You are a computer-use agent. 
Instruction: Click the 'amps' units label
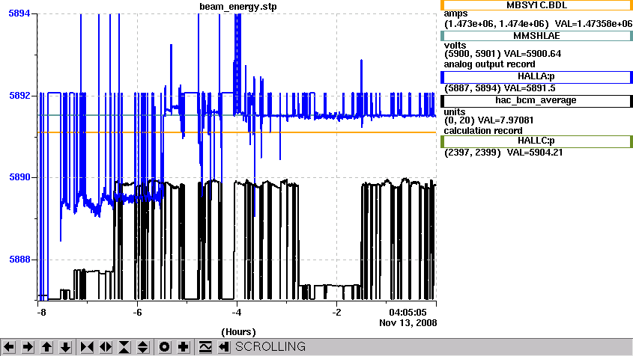[455, 13]
